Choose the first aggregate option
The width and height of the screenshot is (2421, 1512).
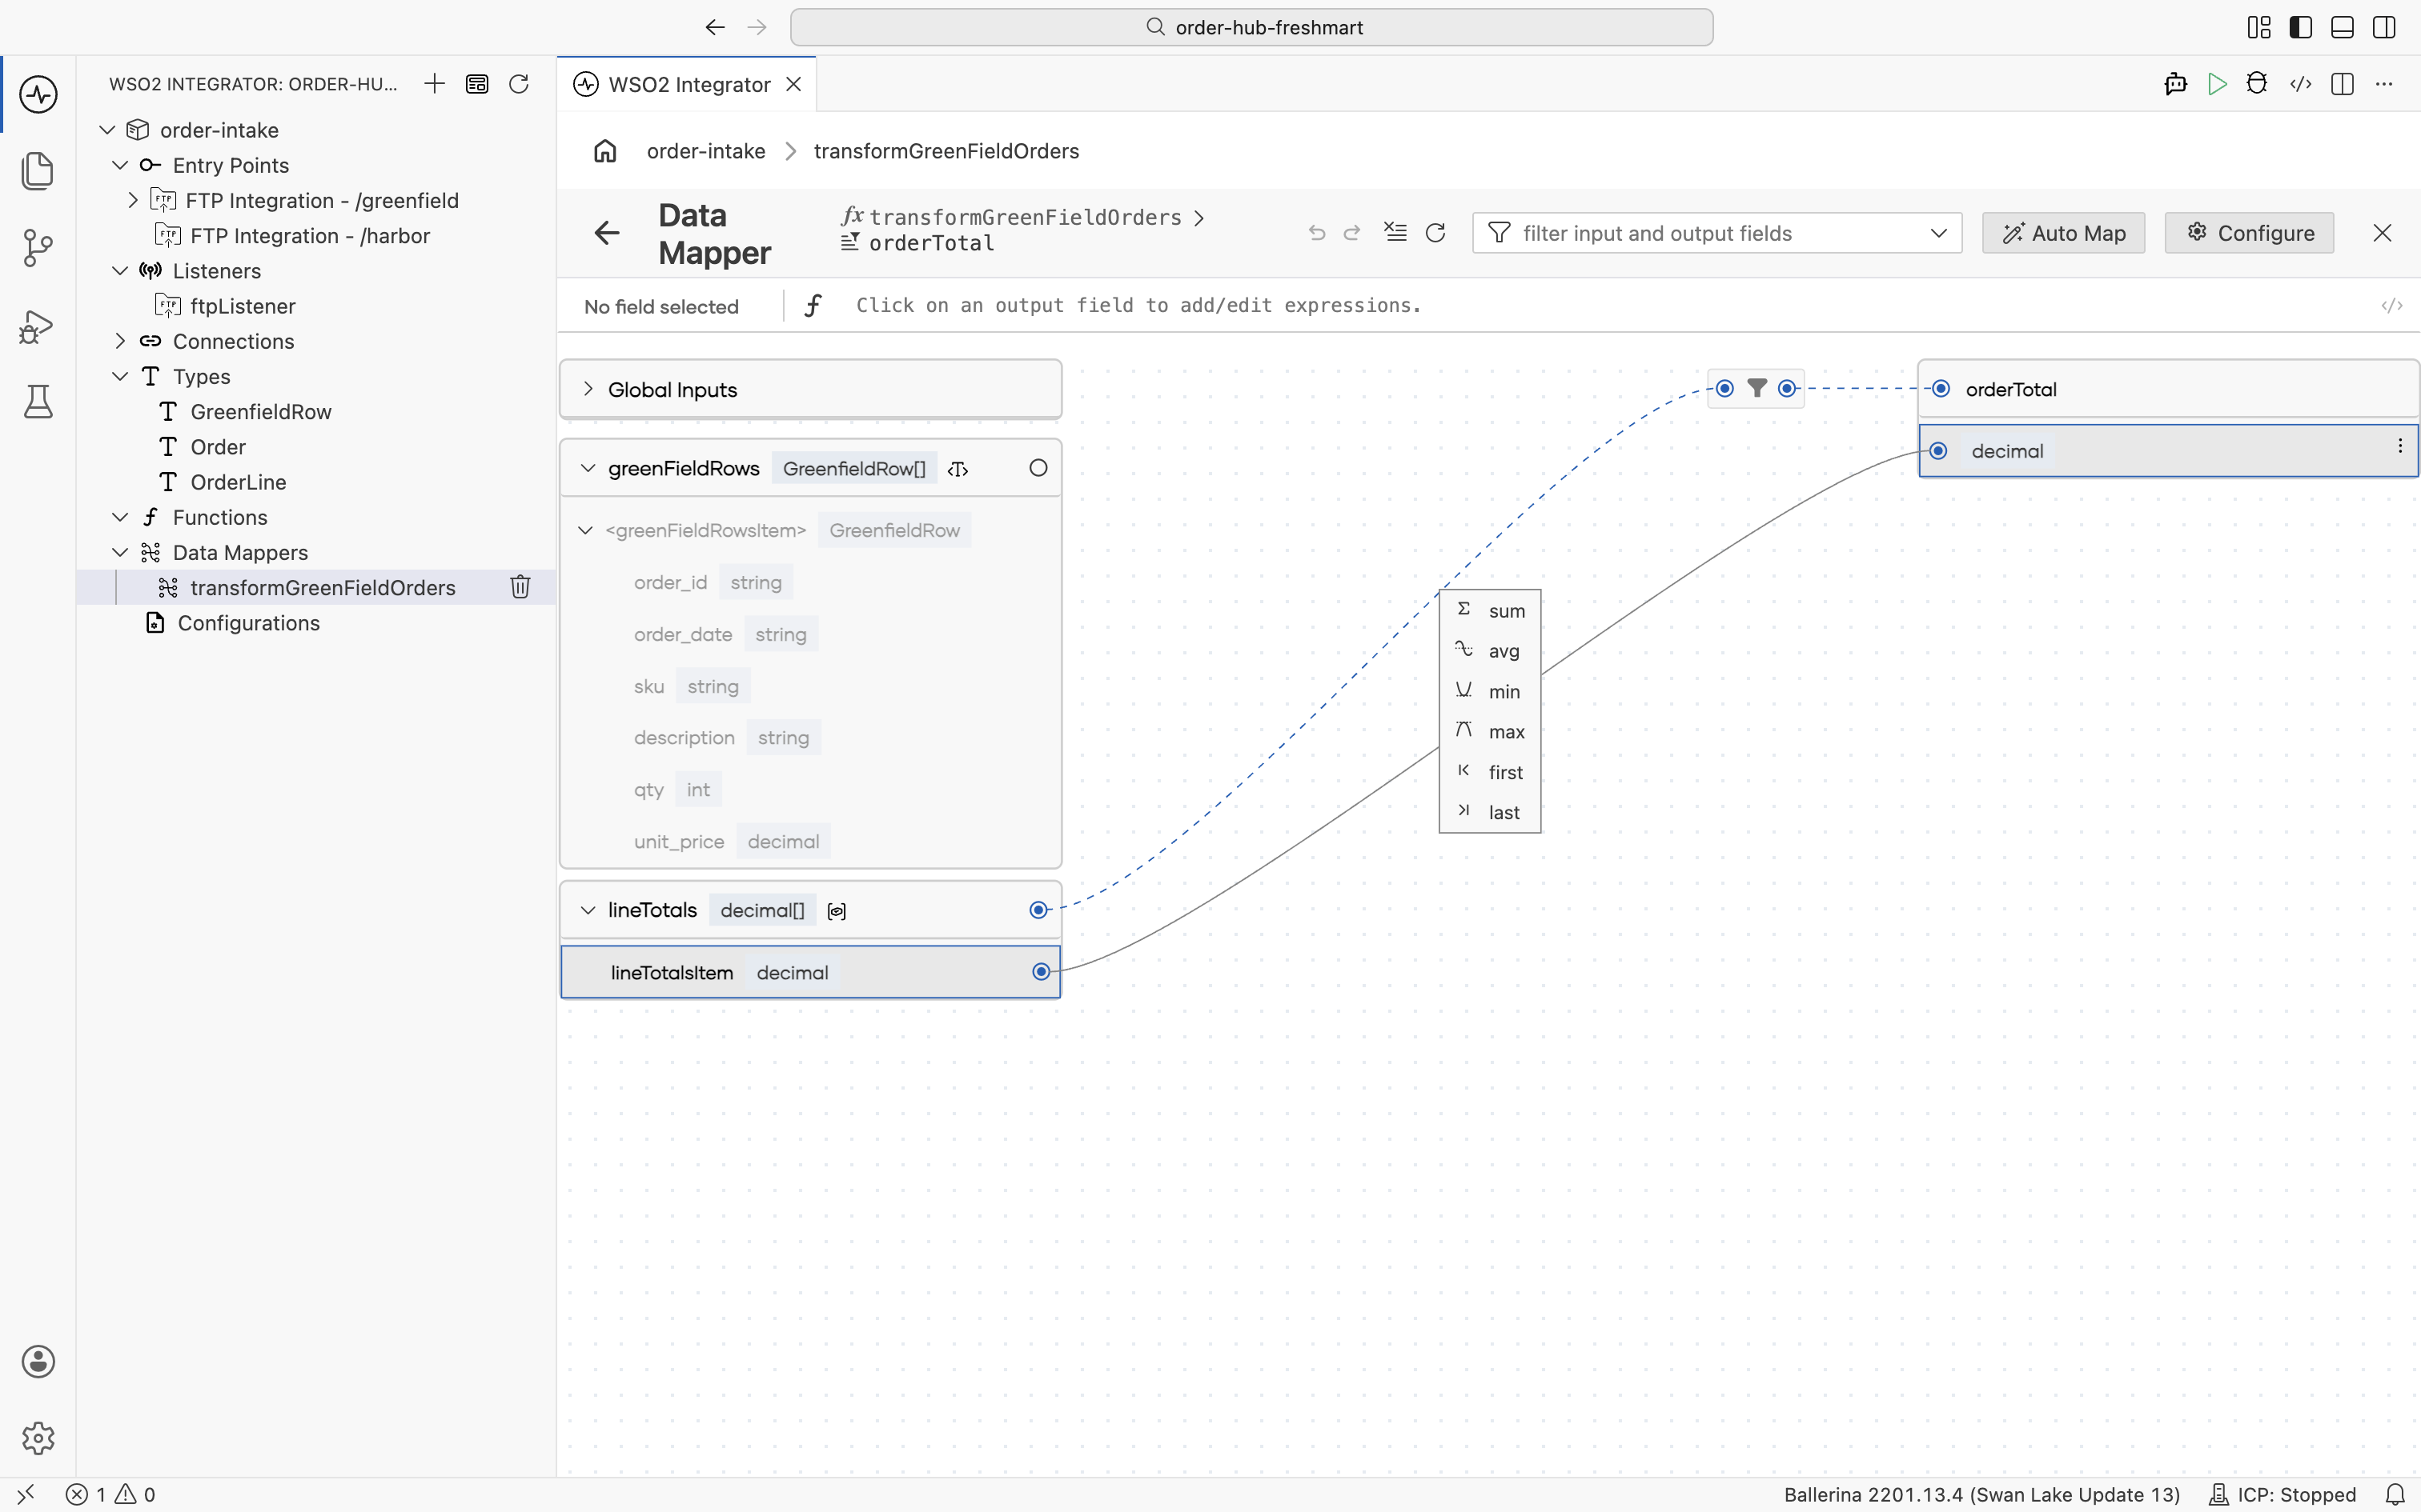click(1490, 772)
